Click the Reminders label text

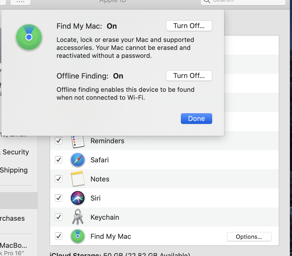pos(107,141)
